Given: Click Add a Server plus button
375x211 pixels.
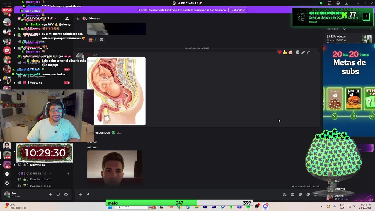Looking at the screenshot, I should pyautogui.click(x=7, y=174).
